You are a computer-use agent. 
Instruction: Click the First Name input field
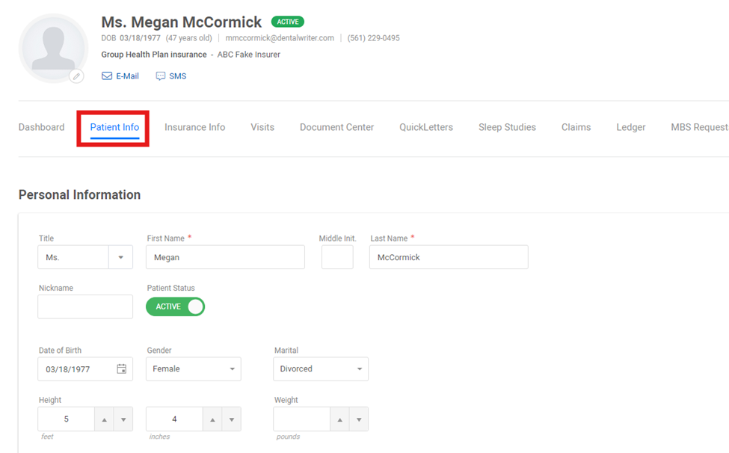pyautogui.click(x=226, y=257)
